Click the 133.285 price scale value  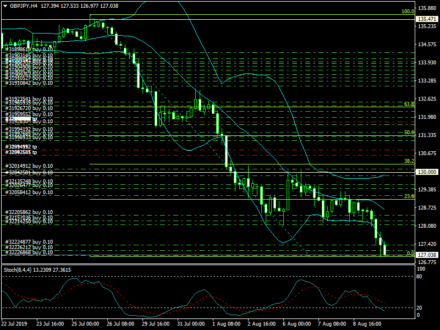tap(427, 81)
